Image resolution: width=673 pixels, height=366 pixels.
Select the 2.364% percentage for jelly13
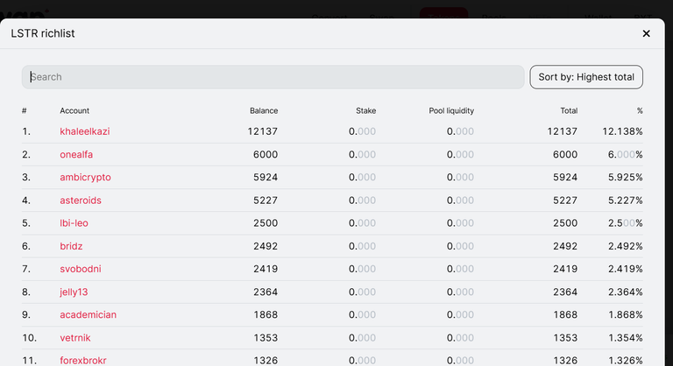[x=626, y=292]
